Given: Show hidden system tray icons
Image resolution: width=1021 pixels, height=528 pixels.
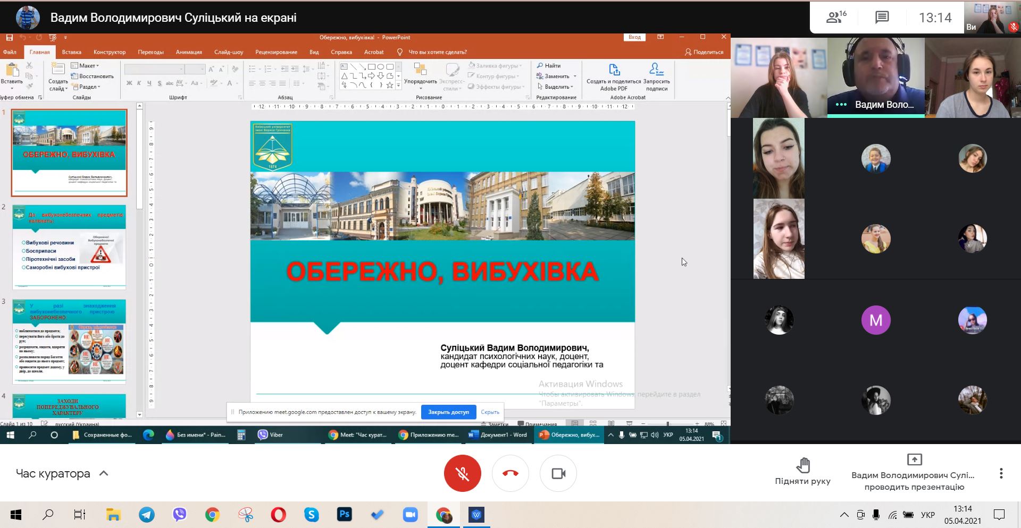Looking at the screenshot, I should click(844, 515).
